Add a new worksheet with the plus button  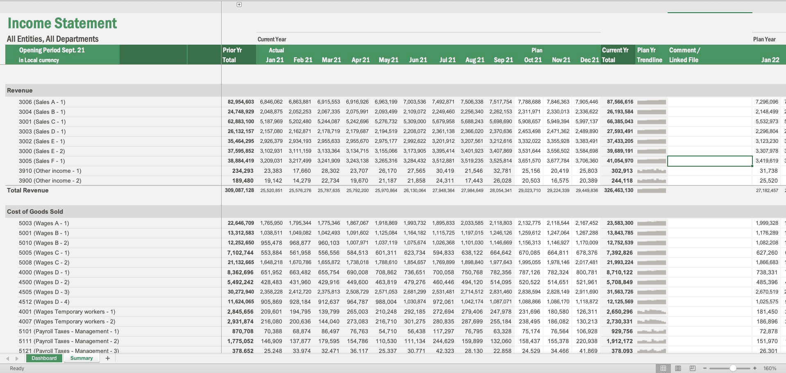click(108, 358)
